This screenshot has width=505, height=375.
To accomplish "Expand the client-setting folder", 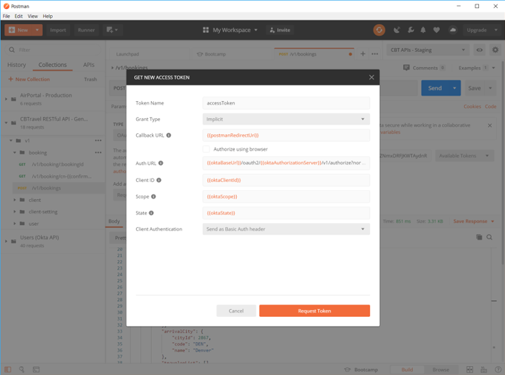I will [14, 211].
